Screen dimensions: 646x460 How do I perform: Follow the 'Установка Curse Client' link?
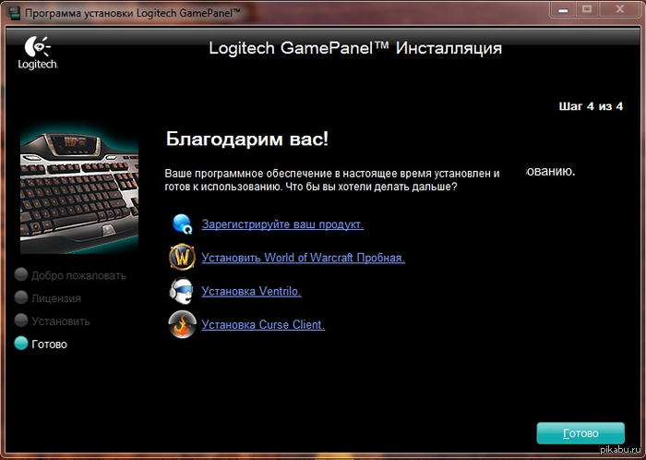point(263,325)
